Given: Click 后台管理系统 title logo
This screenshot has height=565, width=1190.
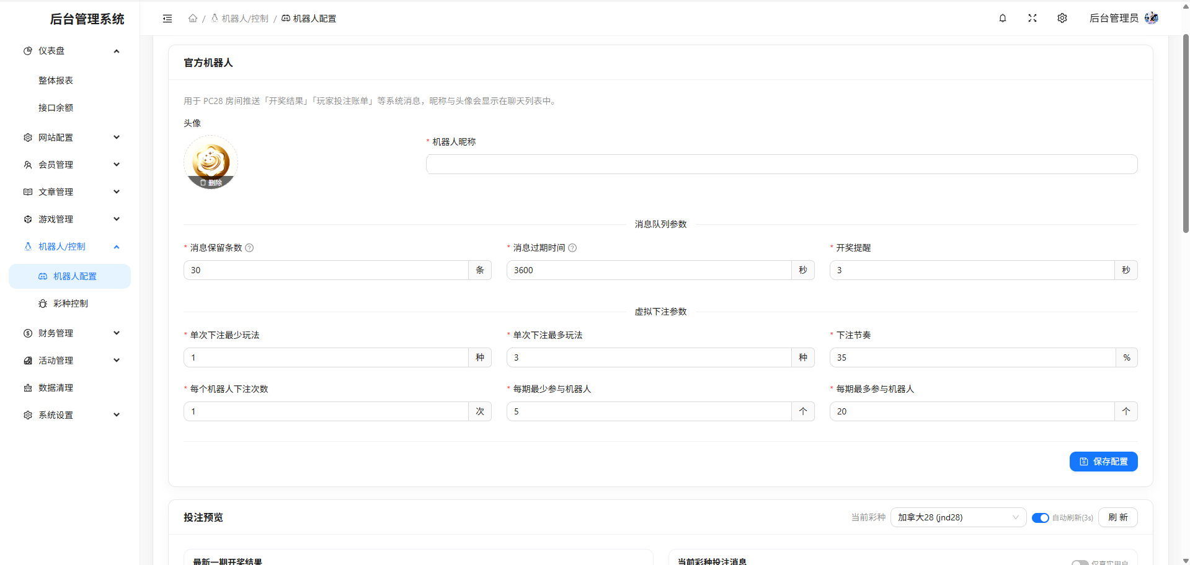Looking at the screenshot, I should click(x=87, y=19).
